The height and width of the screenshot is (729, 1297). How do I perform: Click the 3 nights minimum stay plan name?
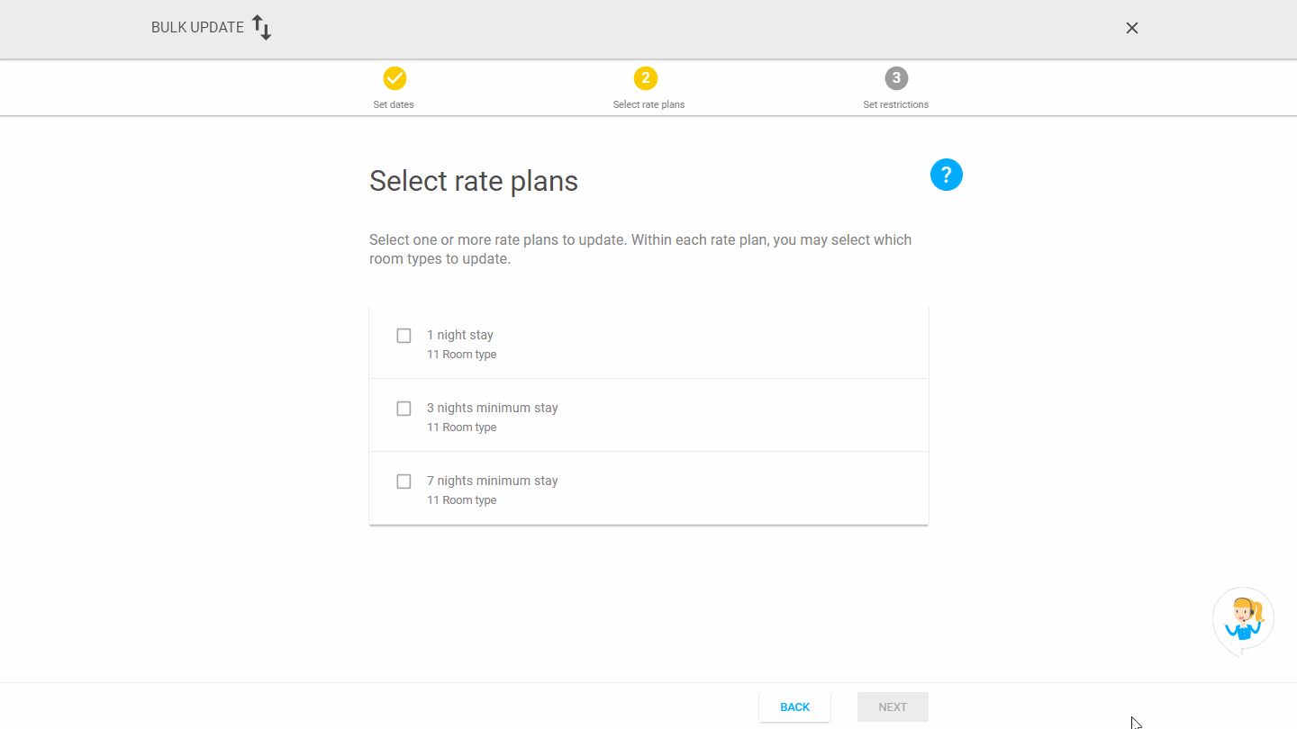pyautogui.click(x=493, y=408)
